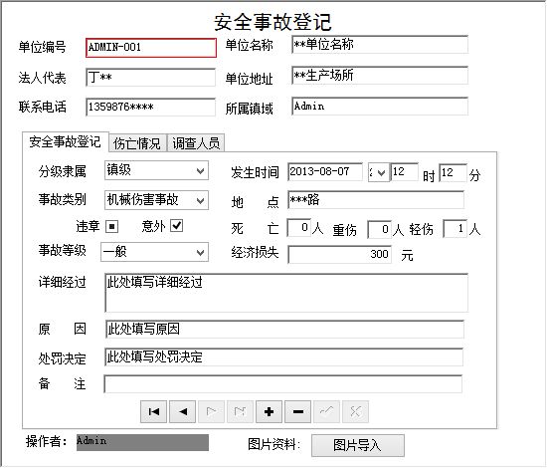Open the 事故等级 dropdown
The height and width of the screenshot is (468, 547).
click(x=200, y=252)
